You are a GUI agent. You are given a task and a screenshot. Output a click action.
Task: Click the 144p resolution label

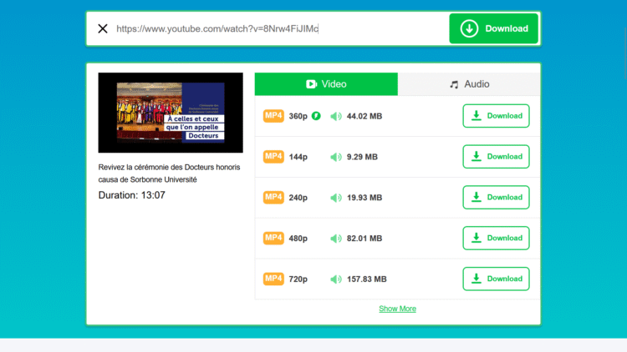pyautogui.click(x=298, y=157)
